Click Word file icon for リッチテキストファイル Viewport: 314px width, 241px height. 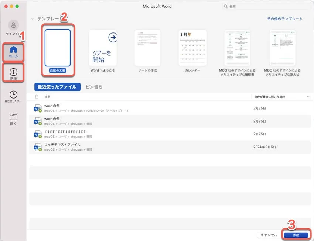point(38,147)
